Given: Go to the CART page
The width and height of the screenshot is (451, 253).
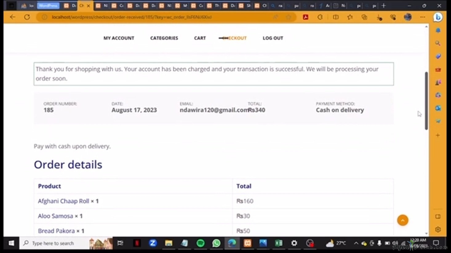Looking at the screenshot, I should tap(200, 38).
